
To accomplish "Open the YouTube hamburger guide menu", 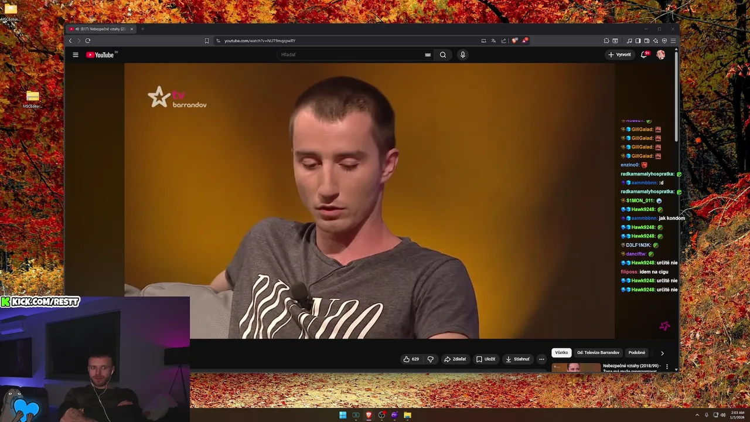I will [76, 55].
